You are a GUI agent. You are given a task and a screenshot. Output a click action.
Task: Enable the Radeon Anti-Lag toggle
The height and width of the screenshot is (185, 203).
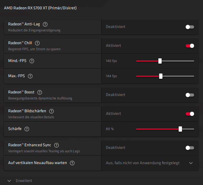point(190,27)
